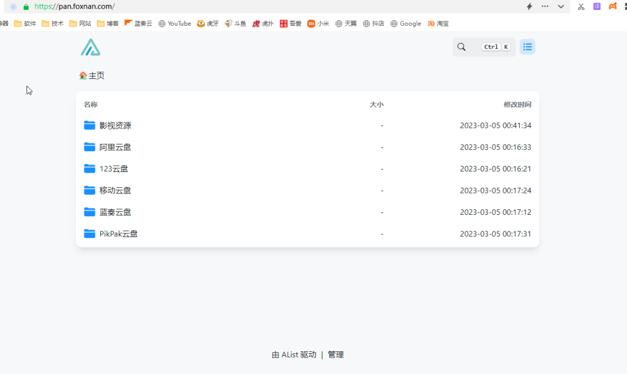Click the scissors screenshot icon

point(581,6)
